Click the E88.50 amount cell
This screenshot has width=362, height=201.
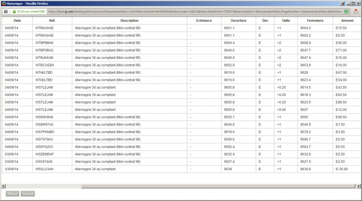click(341, 102)
